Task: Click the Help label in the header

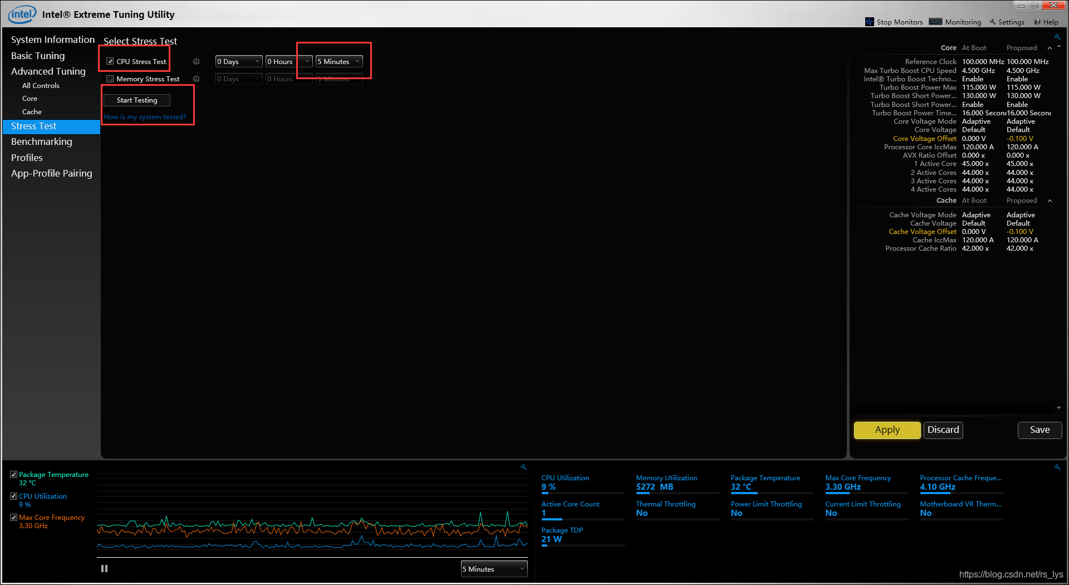Action: pos(1051,22)
